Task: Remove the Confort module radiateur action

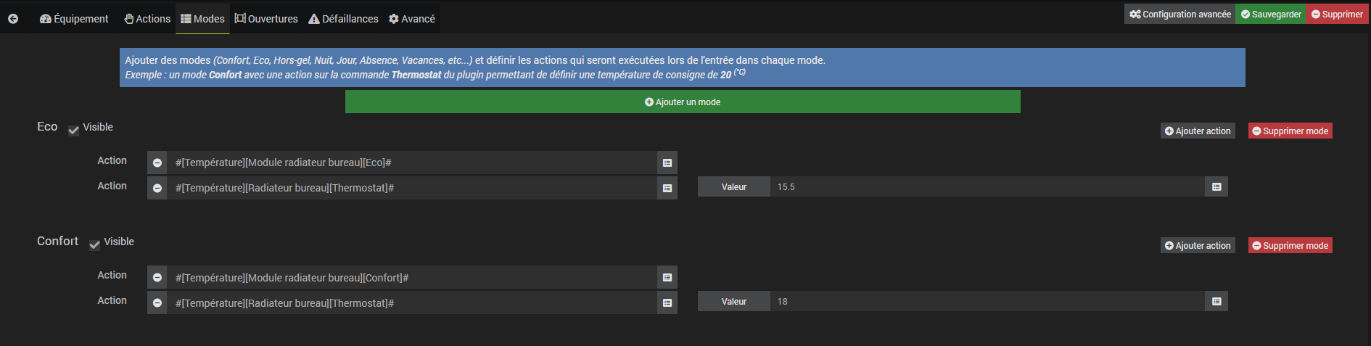Action: (157, 277)
